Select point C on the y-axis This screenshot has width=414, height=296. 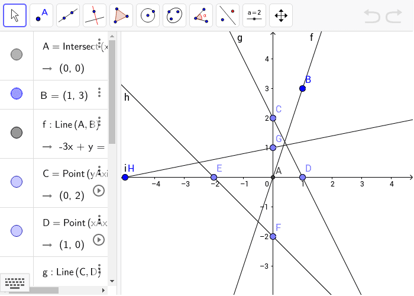click(273, 118)
